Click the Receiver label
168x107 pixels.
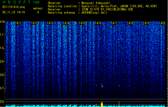(54, 9)
